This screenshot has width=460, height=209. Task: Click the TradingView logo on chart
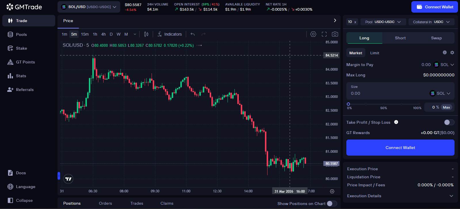[68, 179]
